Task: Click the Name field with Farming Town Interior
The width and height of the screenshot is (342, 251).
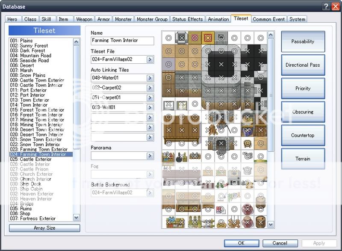Action: point(122,41)
